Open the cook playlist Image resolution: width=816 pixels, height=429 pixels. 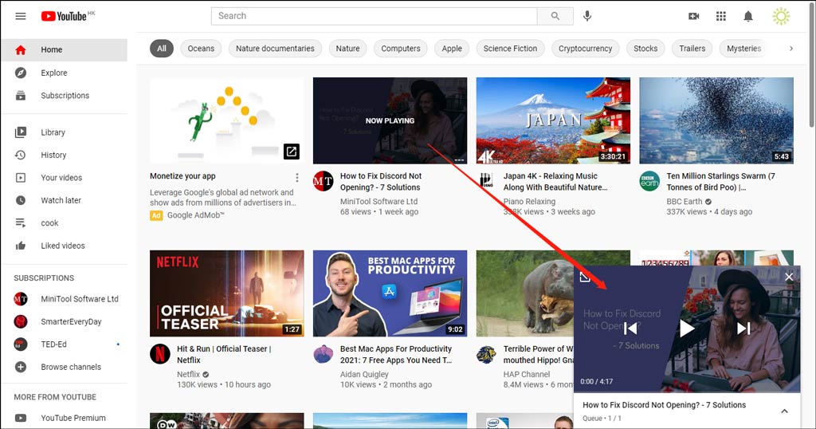click(64, 222)
